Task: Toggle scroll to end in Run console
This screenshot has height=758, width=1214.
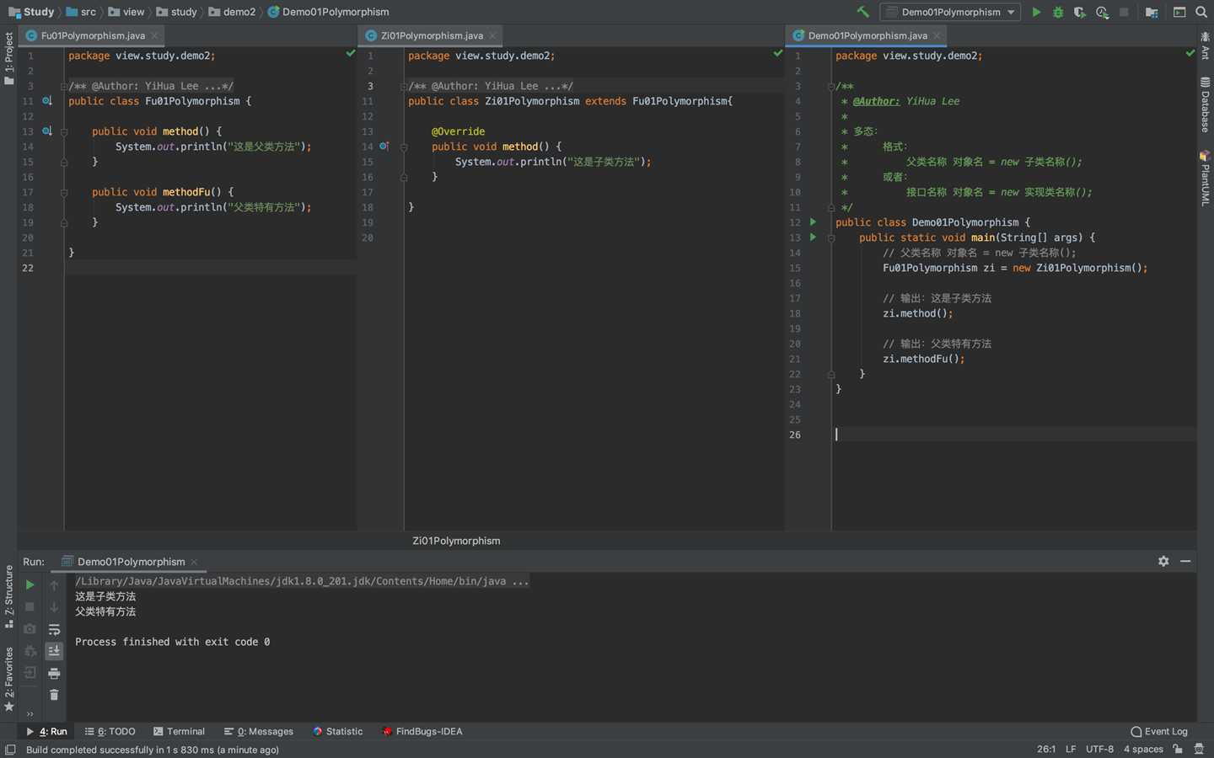Action: (54, 651)
